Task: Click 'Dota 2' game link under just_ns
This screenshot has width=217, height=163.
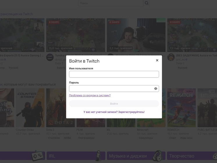Action: (180, 63)
